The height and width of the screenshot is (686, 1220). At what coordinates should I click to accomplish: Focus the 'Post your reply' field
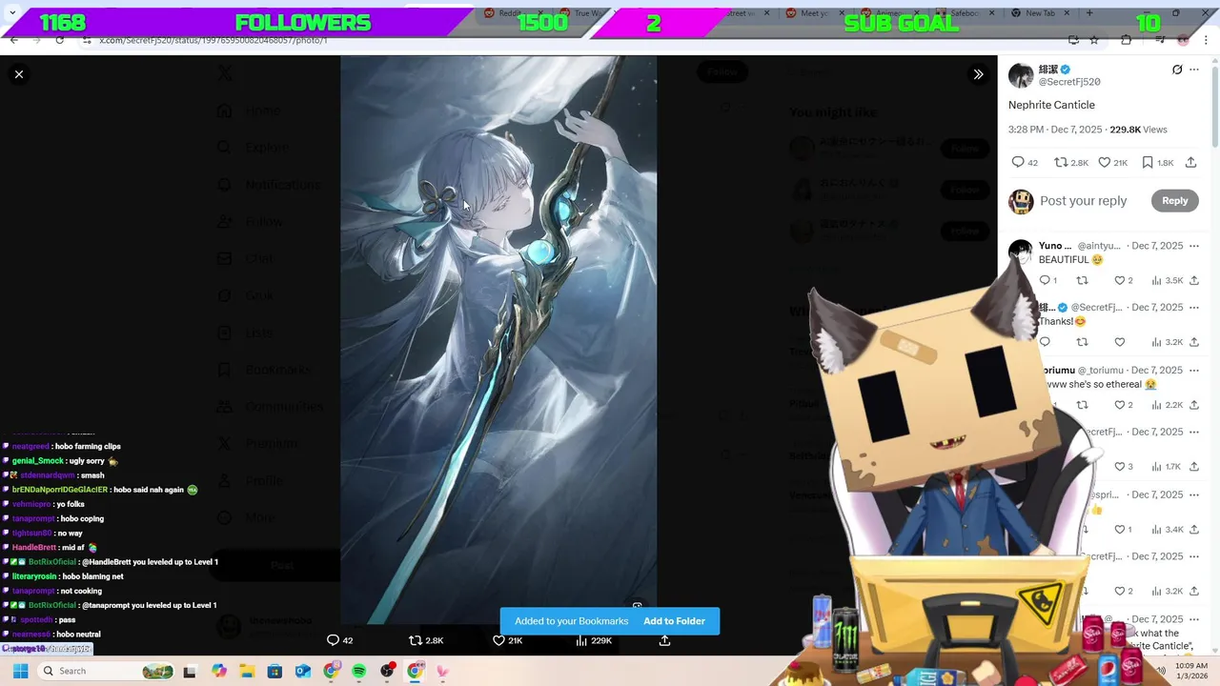tap(1084, 201)
